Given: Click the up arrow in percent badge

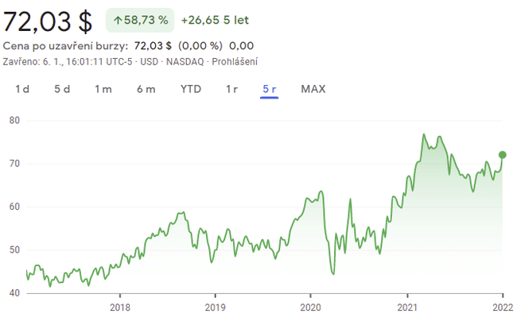Looking at the screenshot, I should coord(118,21).
